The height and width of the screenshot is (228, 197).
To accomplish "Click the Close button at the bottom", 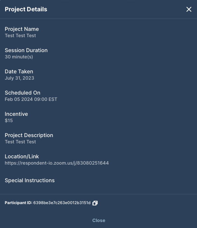I will pos(99,220).
